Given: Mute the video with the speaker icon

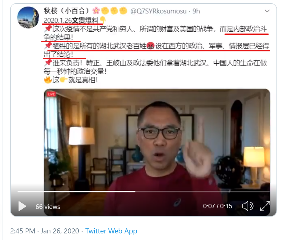Looking at the screenshot, I should (248, 206).
